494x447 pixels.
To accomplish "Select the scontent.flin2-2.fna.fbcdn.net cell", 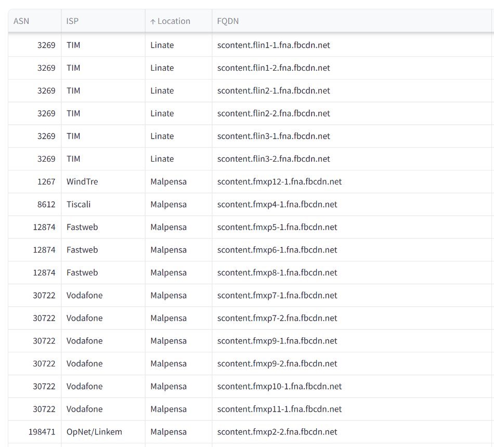I will coord(274,113).
